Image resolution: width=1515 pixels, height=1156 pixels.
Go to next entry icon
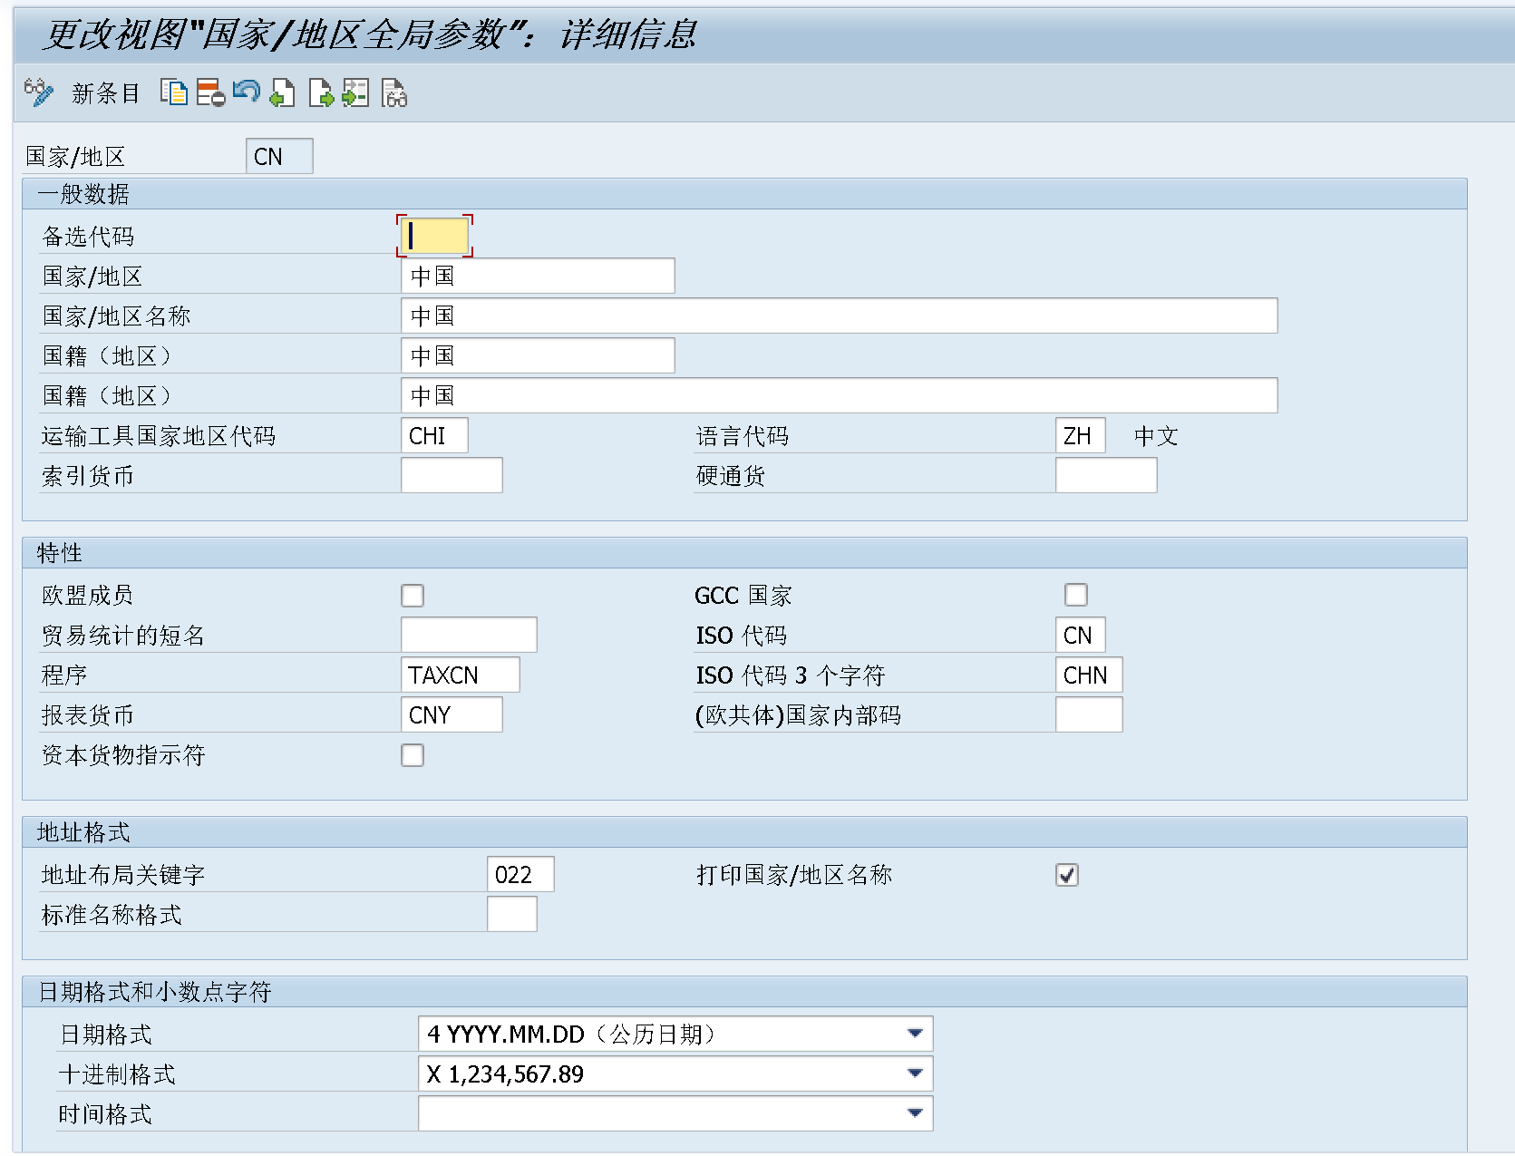click(321, 92)
